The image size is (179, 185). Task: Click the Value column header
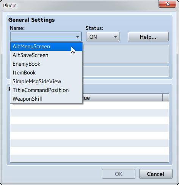[122, 98]
